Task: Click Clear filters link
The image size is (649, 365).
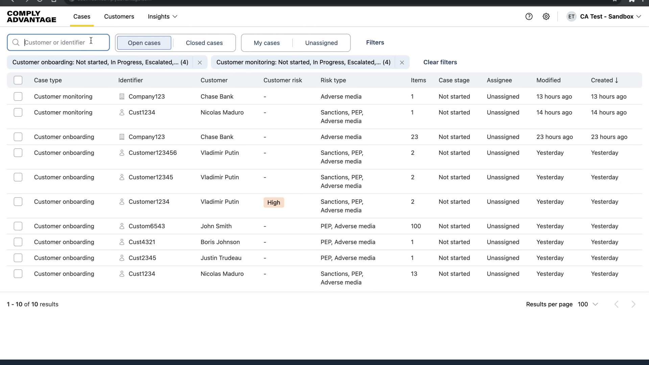Action: [440, 62]
